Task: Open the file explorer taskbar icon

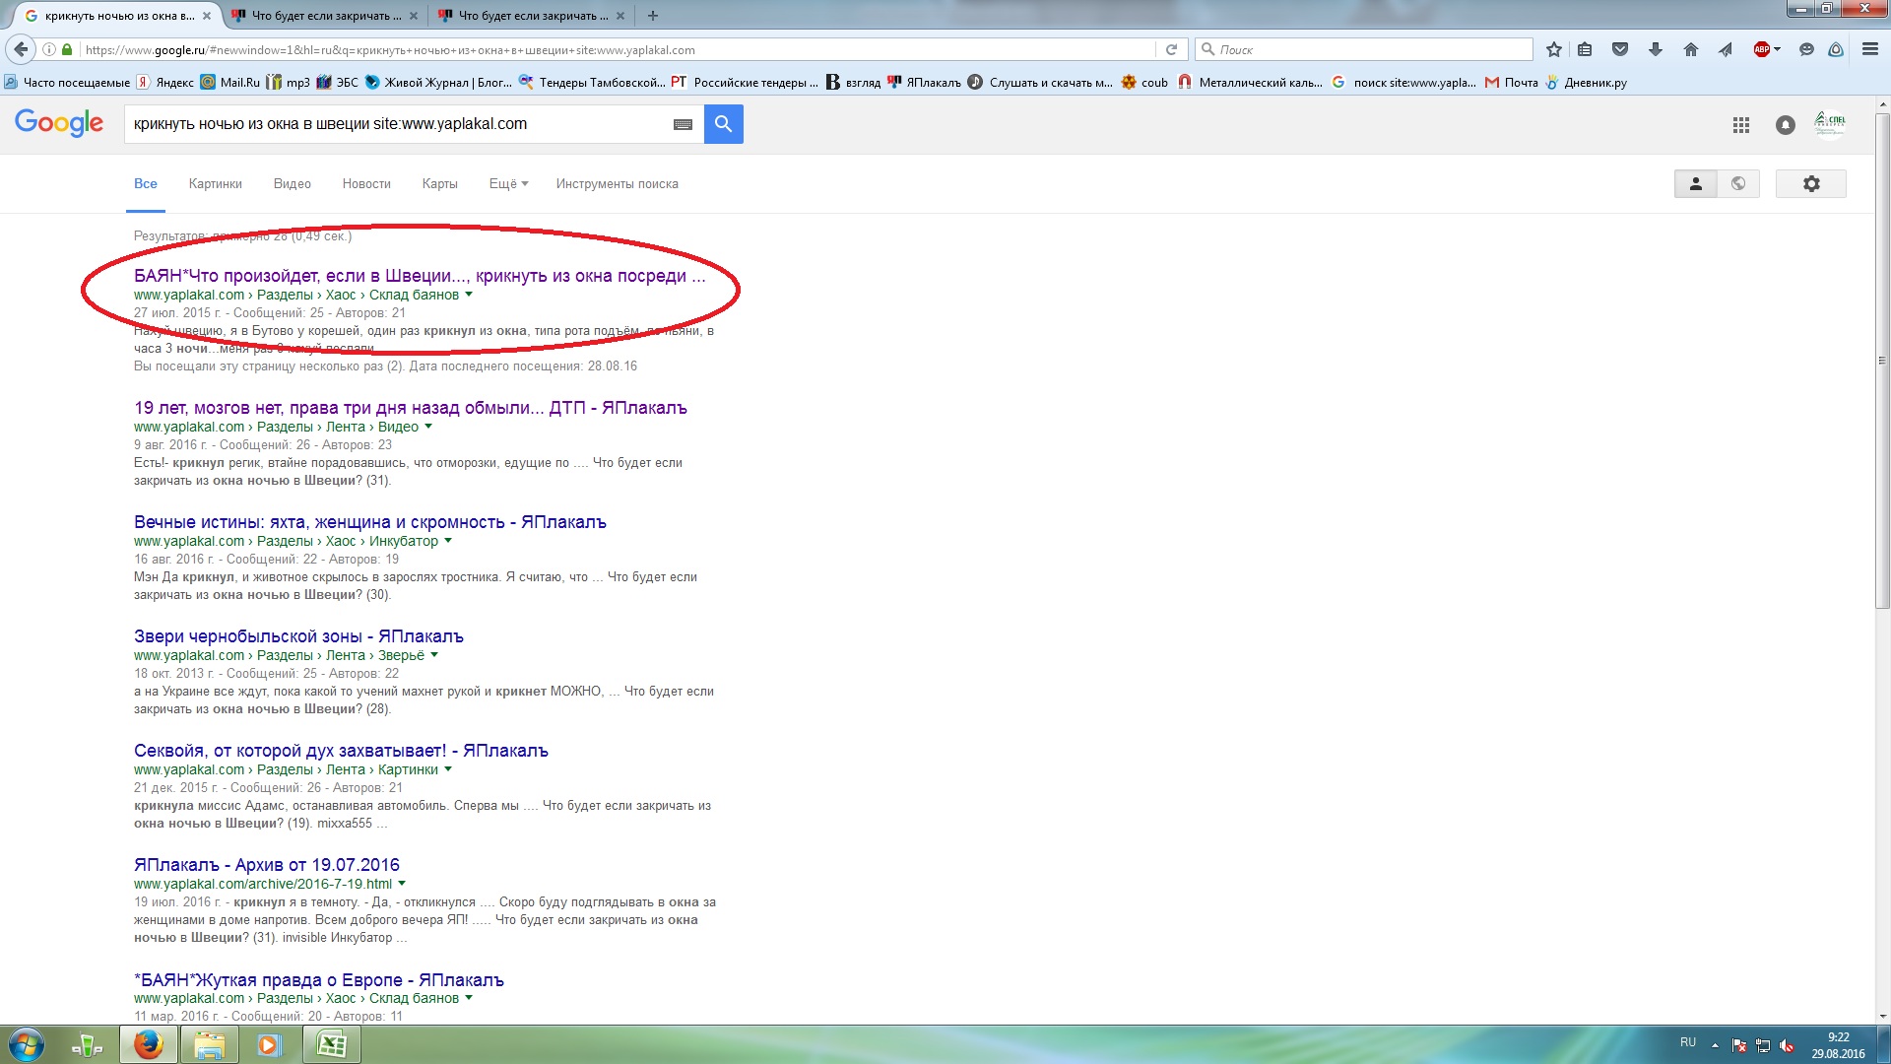Action: click(x=209, y=1044)
